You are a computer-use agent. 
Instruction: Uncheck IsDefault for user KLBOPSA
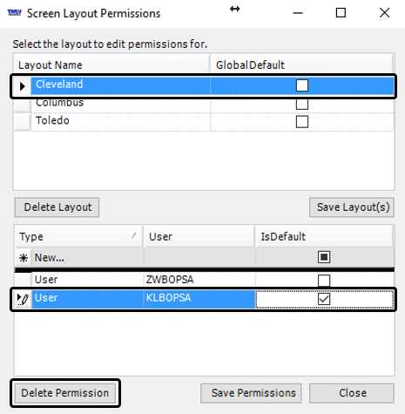tap(324, 299)
